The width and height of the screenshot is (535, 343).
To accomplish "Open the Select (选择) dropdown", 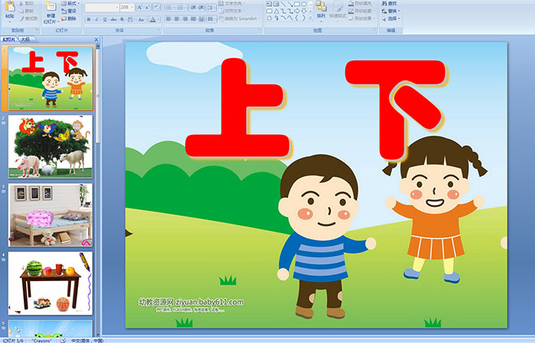I will click(391, 18).
